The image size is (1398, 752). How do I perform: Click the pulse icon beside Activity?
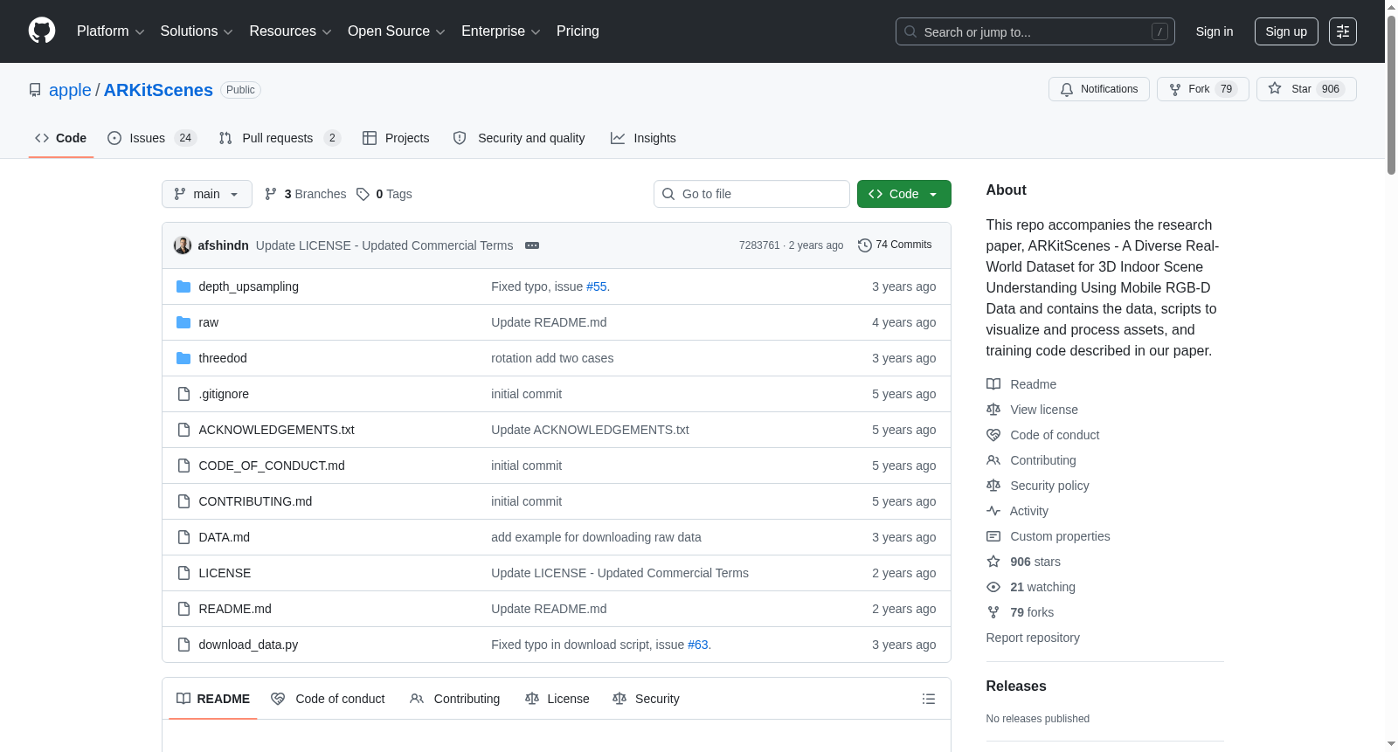[x=993, y=511]
